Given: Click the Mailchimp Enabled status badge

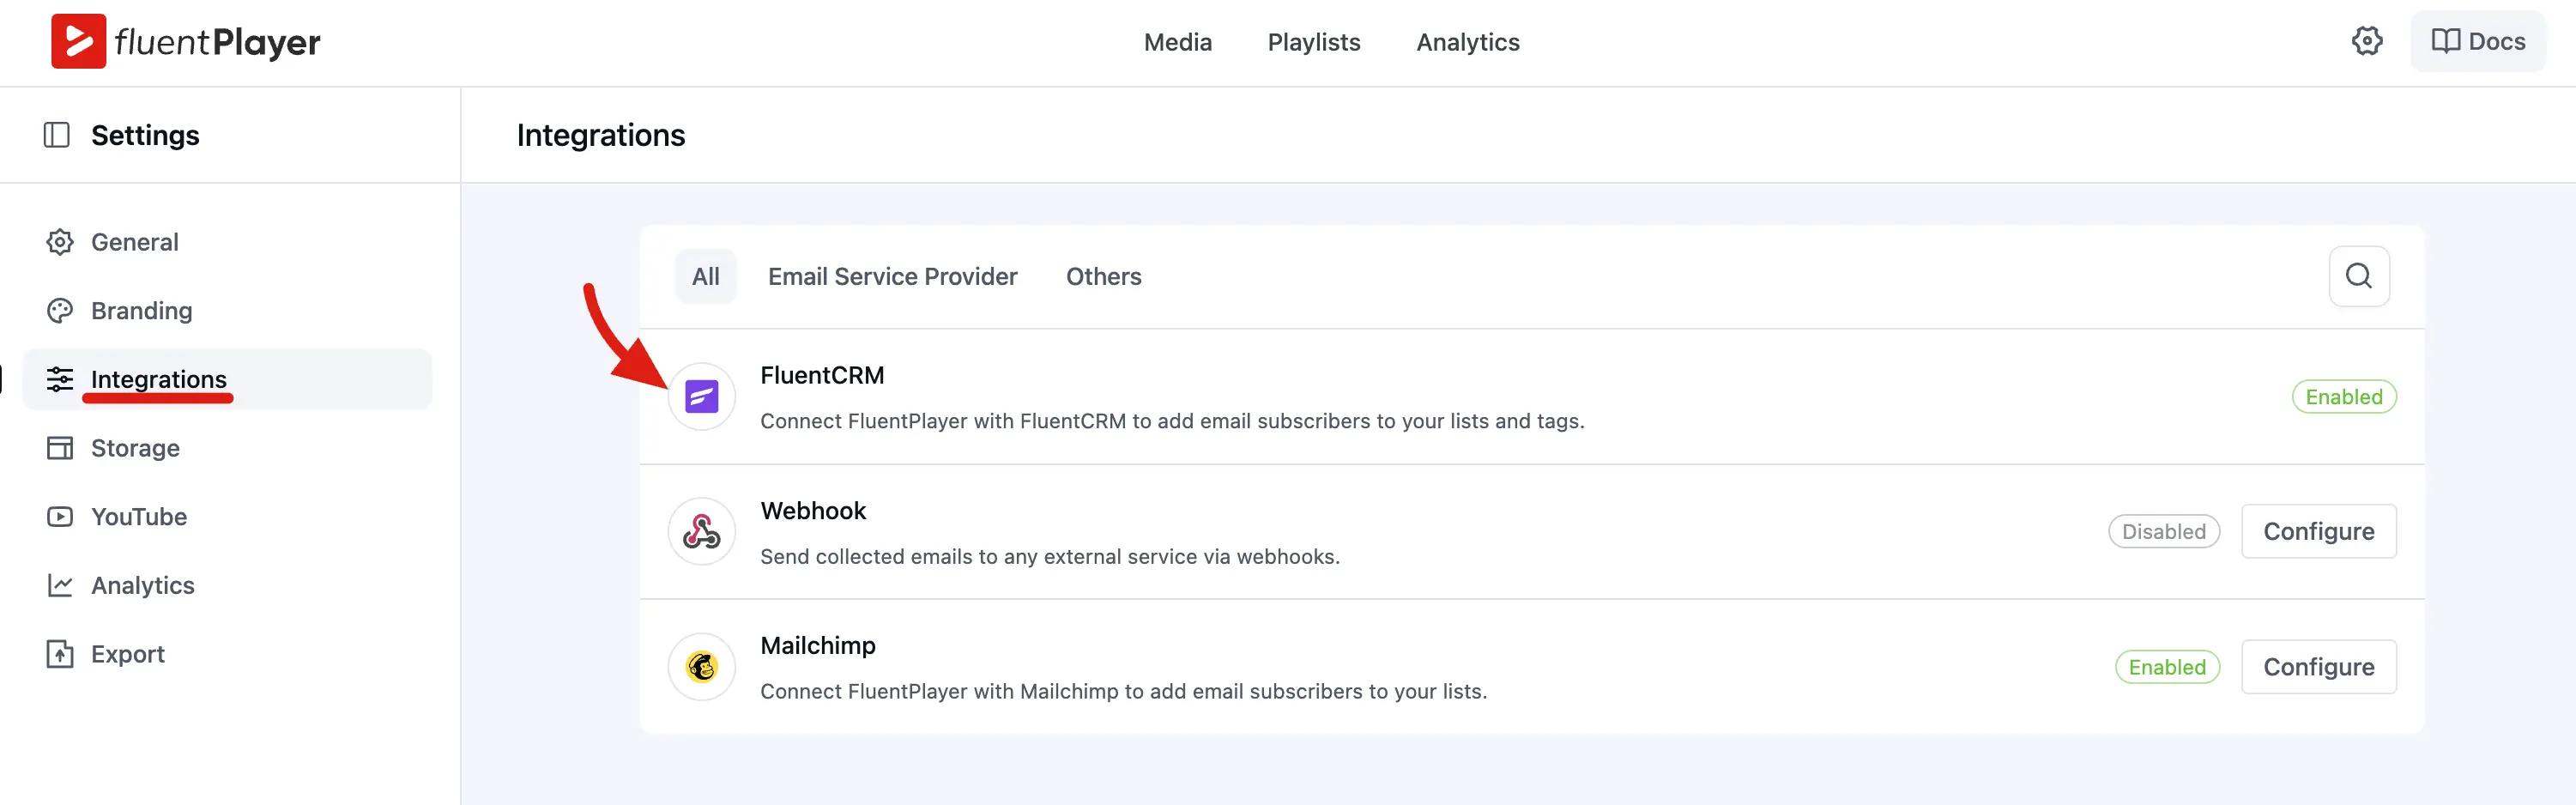Looking at the screenshot, I should tap(2166, 667).
